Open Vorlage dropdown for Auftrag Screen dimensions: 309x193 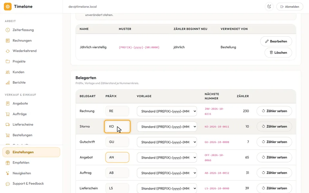click(x=167, y=173)
